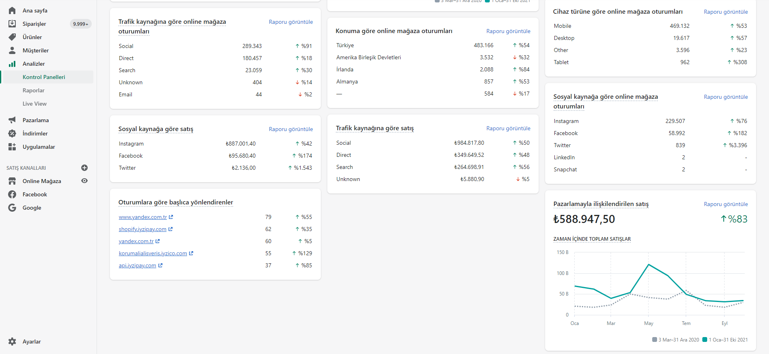
Task: Click the 9.999+ orders badge
Action: tap(81, 24)
